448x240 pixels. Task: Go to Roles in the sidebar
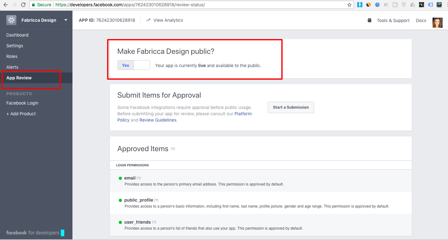coord(12,56)
